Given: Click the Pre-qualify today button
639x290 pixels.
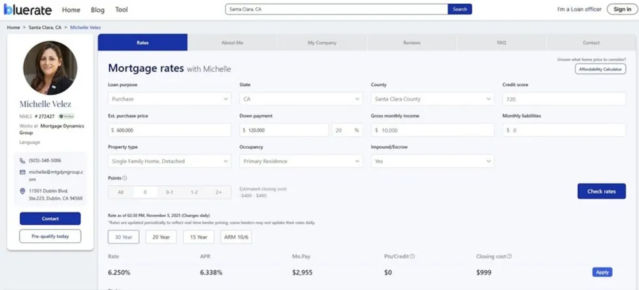Looking at the screenshot, I should (x=50, y=236).
